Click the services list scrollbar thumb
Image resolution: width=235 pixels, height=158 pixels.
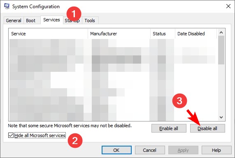point(221,50)
